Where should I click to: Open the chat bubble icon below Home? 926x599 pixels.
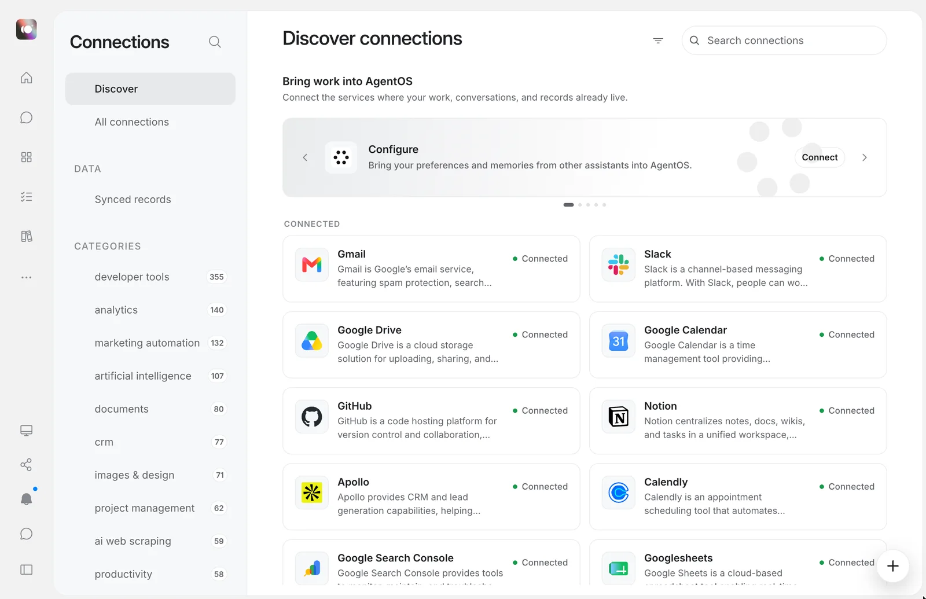click(26, 117)
